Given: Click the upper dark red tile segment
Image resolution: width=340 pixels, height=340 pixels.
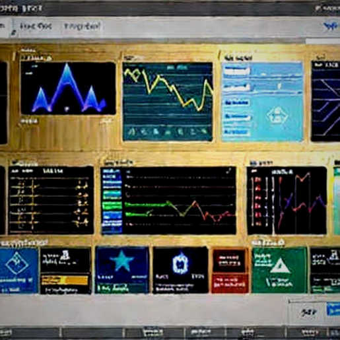Looking at the screenshot, I should pos(230,261).
